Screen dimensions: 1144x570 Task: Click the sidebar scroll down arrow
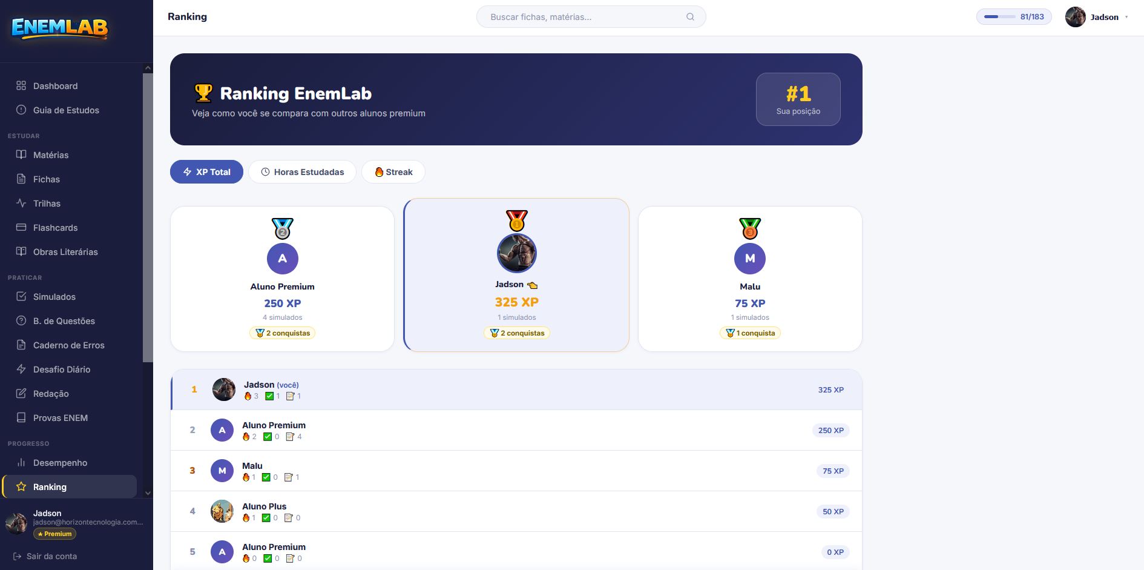(x=148, y=493)
